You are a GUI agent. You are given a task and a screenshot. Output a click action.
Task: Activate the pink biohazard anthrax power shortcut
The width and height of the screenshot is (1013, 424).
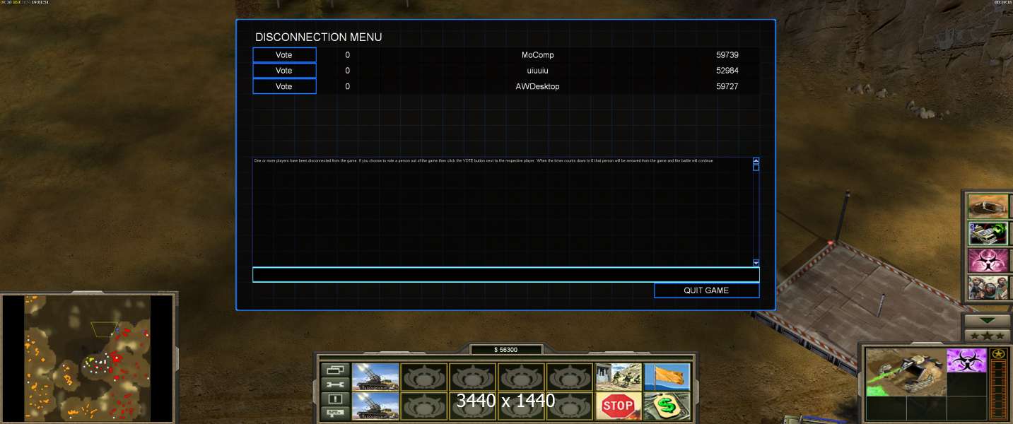point(988,260)
